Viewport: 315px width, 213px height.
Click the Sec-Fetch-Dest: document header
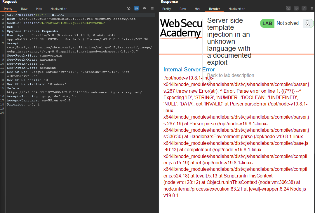(x=31, y=68)
